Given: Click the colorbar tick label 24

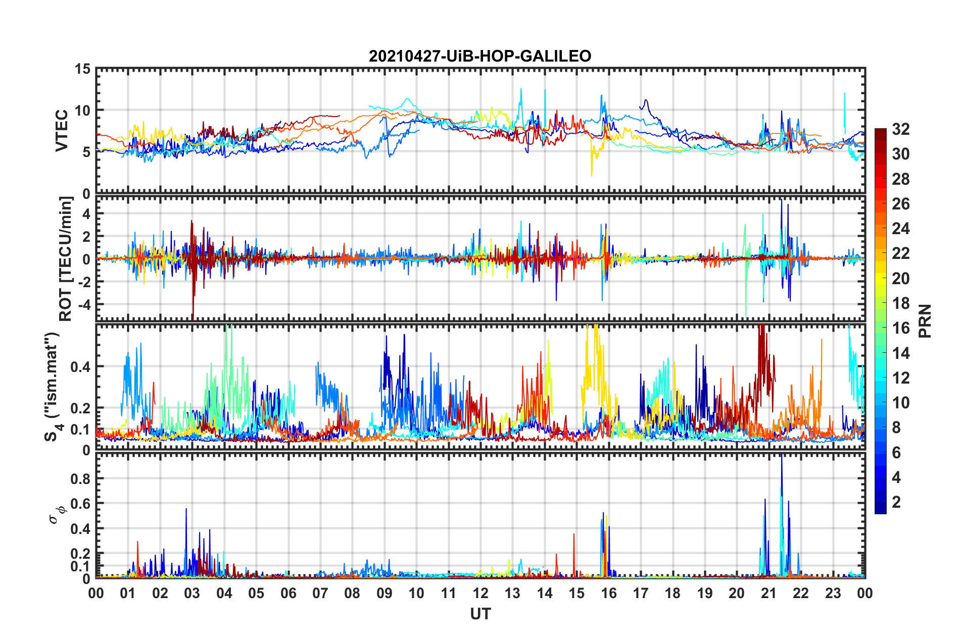Looking at the screenshot, I should [x=901, y=229].
